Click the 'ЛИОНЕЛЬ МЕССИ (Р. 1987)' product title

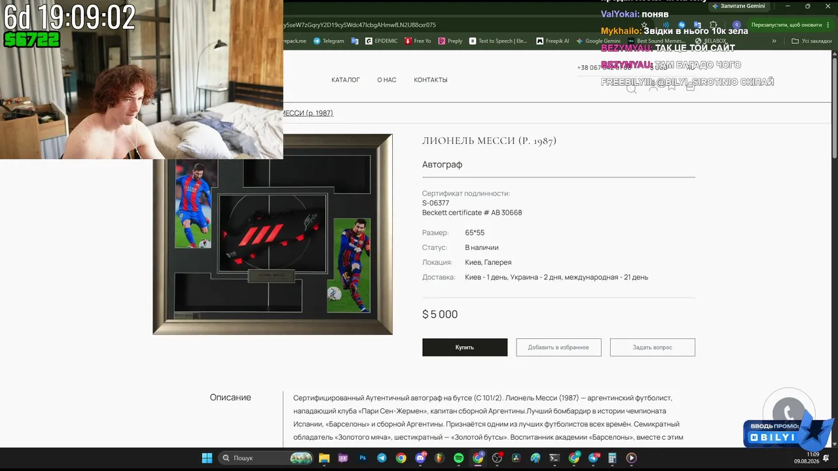(489, 141)
